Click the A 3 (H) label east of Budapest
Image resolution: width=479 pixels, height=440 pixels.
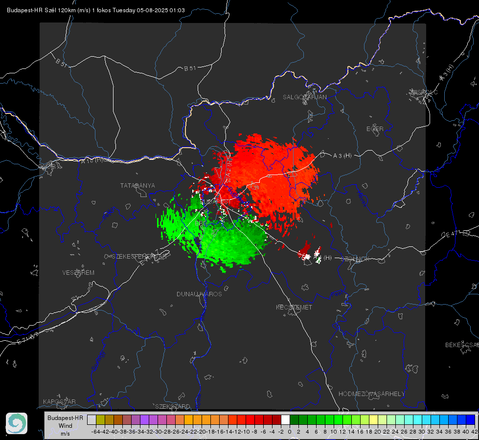[342, 155]
